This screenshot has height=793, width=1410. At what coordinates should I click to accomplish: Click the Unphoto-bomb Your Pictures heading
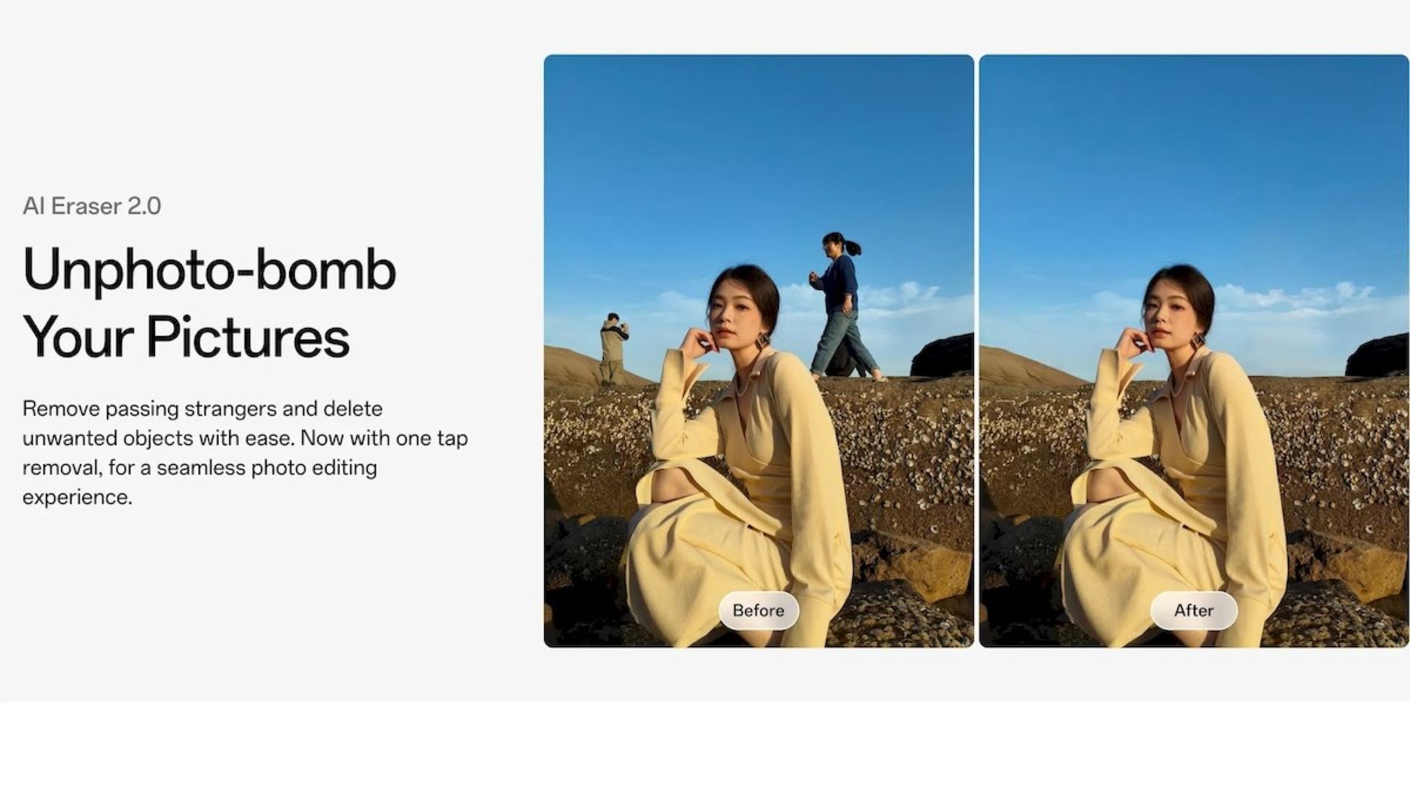[x=209, y=303]
